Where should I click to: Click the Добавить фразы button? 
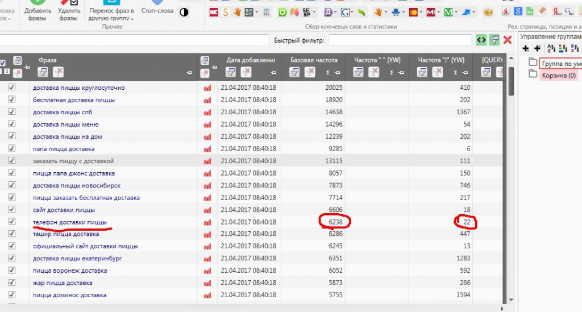(38, 11)
